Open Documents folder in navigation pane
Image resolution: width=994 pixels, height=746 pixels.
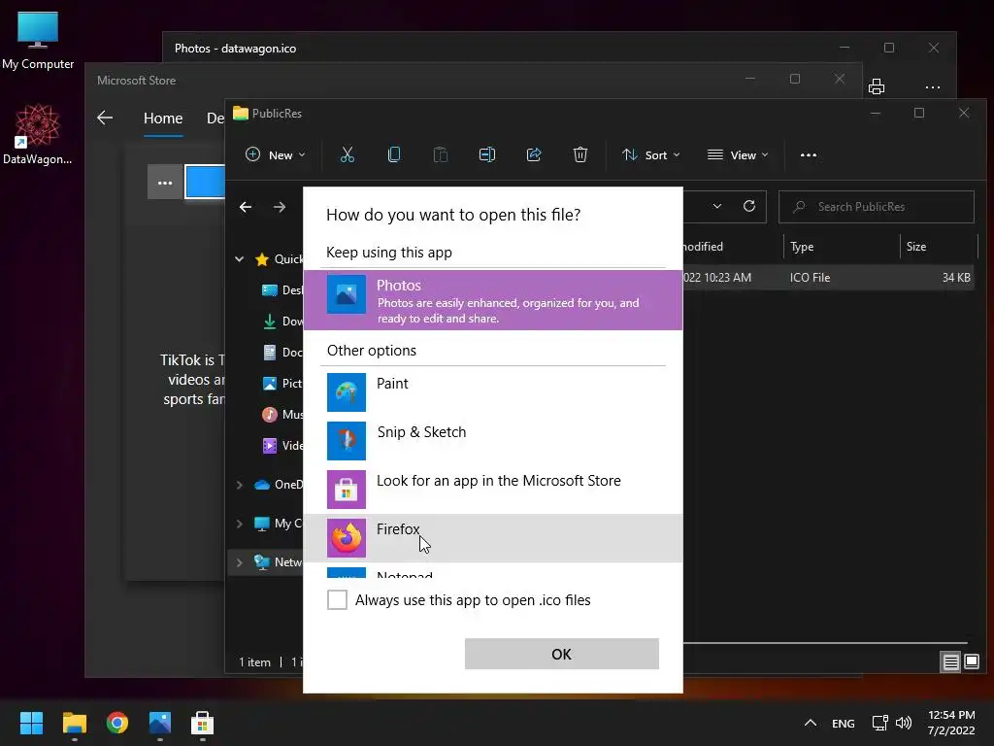point(282,352)
